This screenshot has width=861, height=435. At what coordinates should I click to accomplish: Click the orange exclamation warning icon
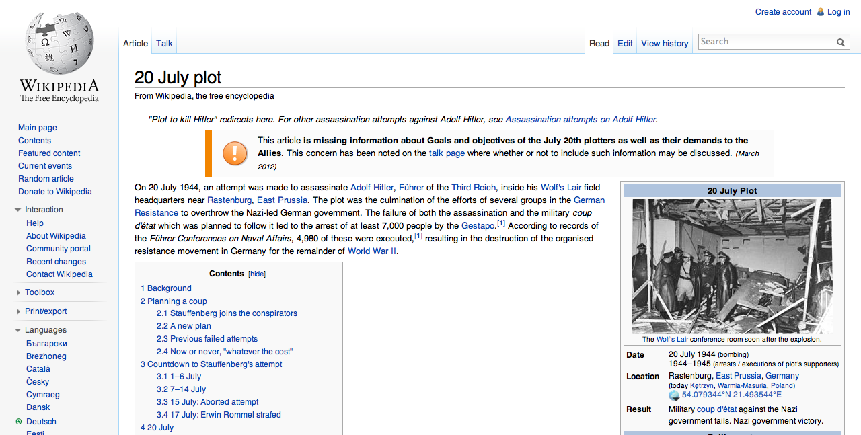point(235,153)
